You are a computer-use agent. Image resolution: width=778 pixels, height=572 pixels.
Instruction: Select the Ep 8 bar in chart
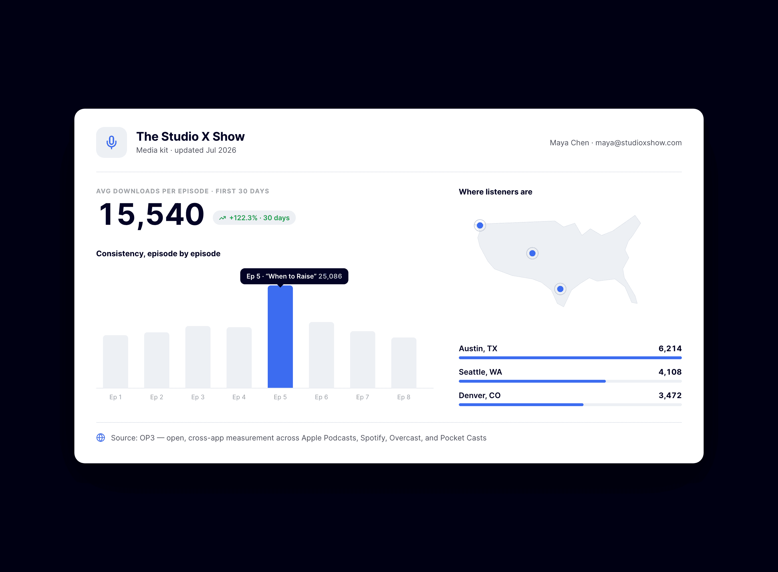pyautogui.click(x=404, y=363)
